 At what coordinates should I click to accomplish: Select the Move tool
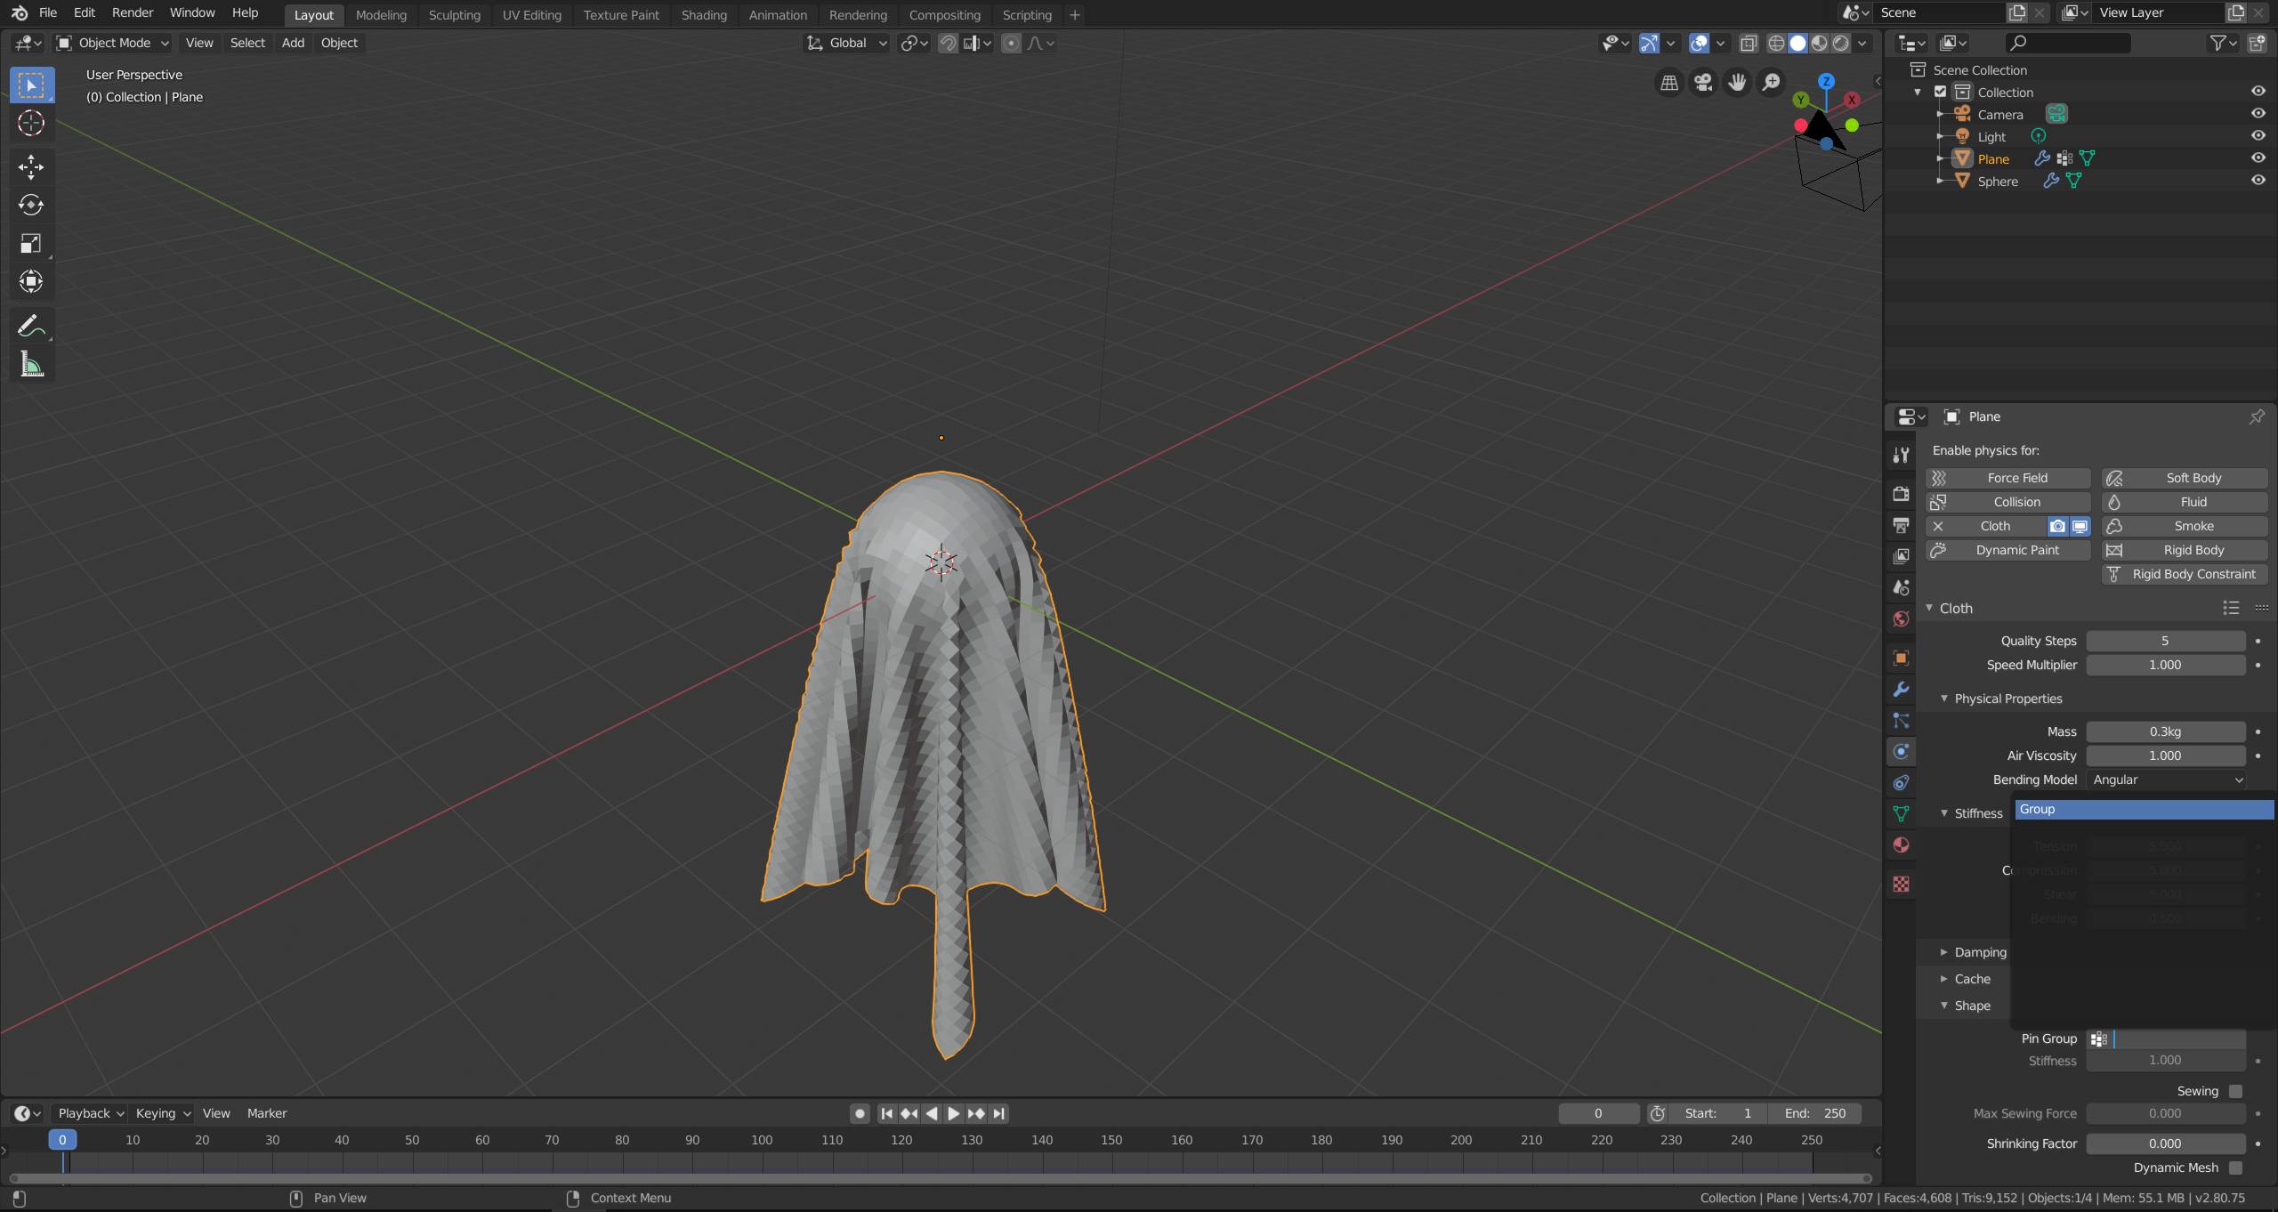(x=31, y=167)
